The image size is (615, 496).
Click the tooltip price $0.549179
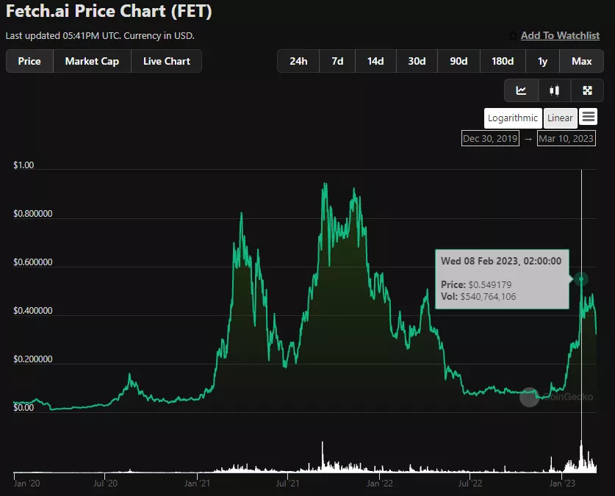click(x=490, y=284)
